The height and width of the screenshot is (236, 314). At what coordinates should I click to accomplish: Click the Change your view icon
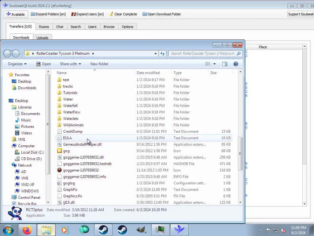coord(208,64)
